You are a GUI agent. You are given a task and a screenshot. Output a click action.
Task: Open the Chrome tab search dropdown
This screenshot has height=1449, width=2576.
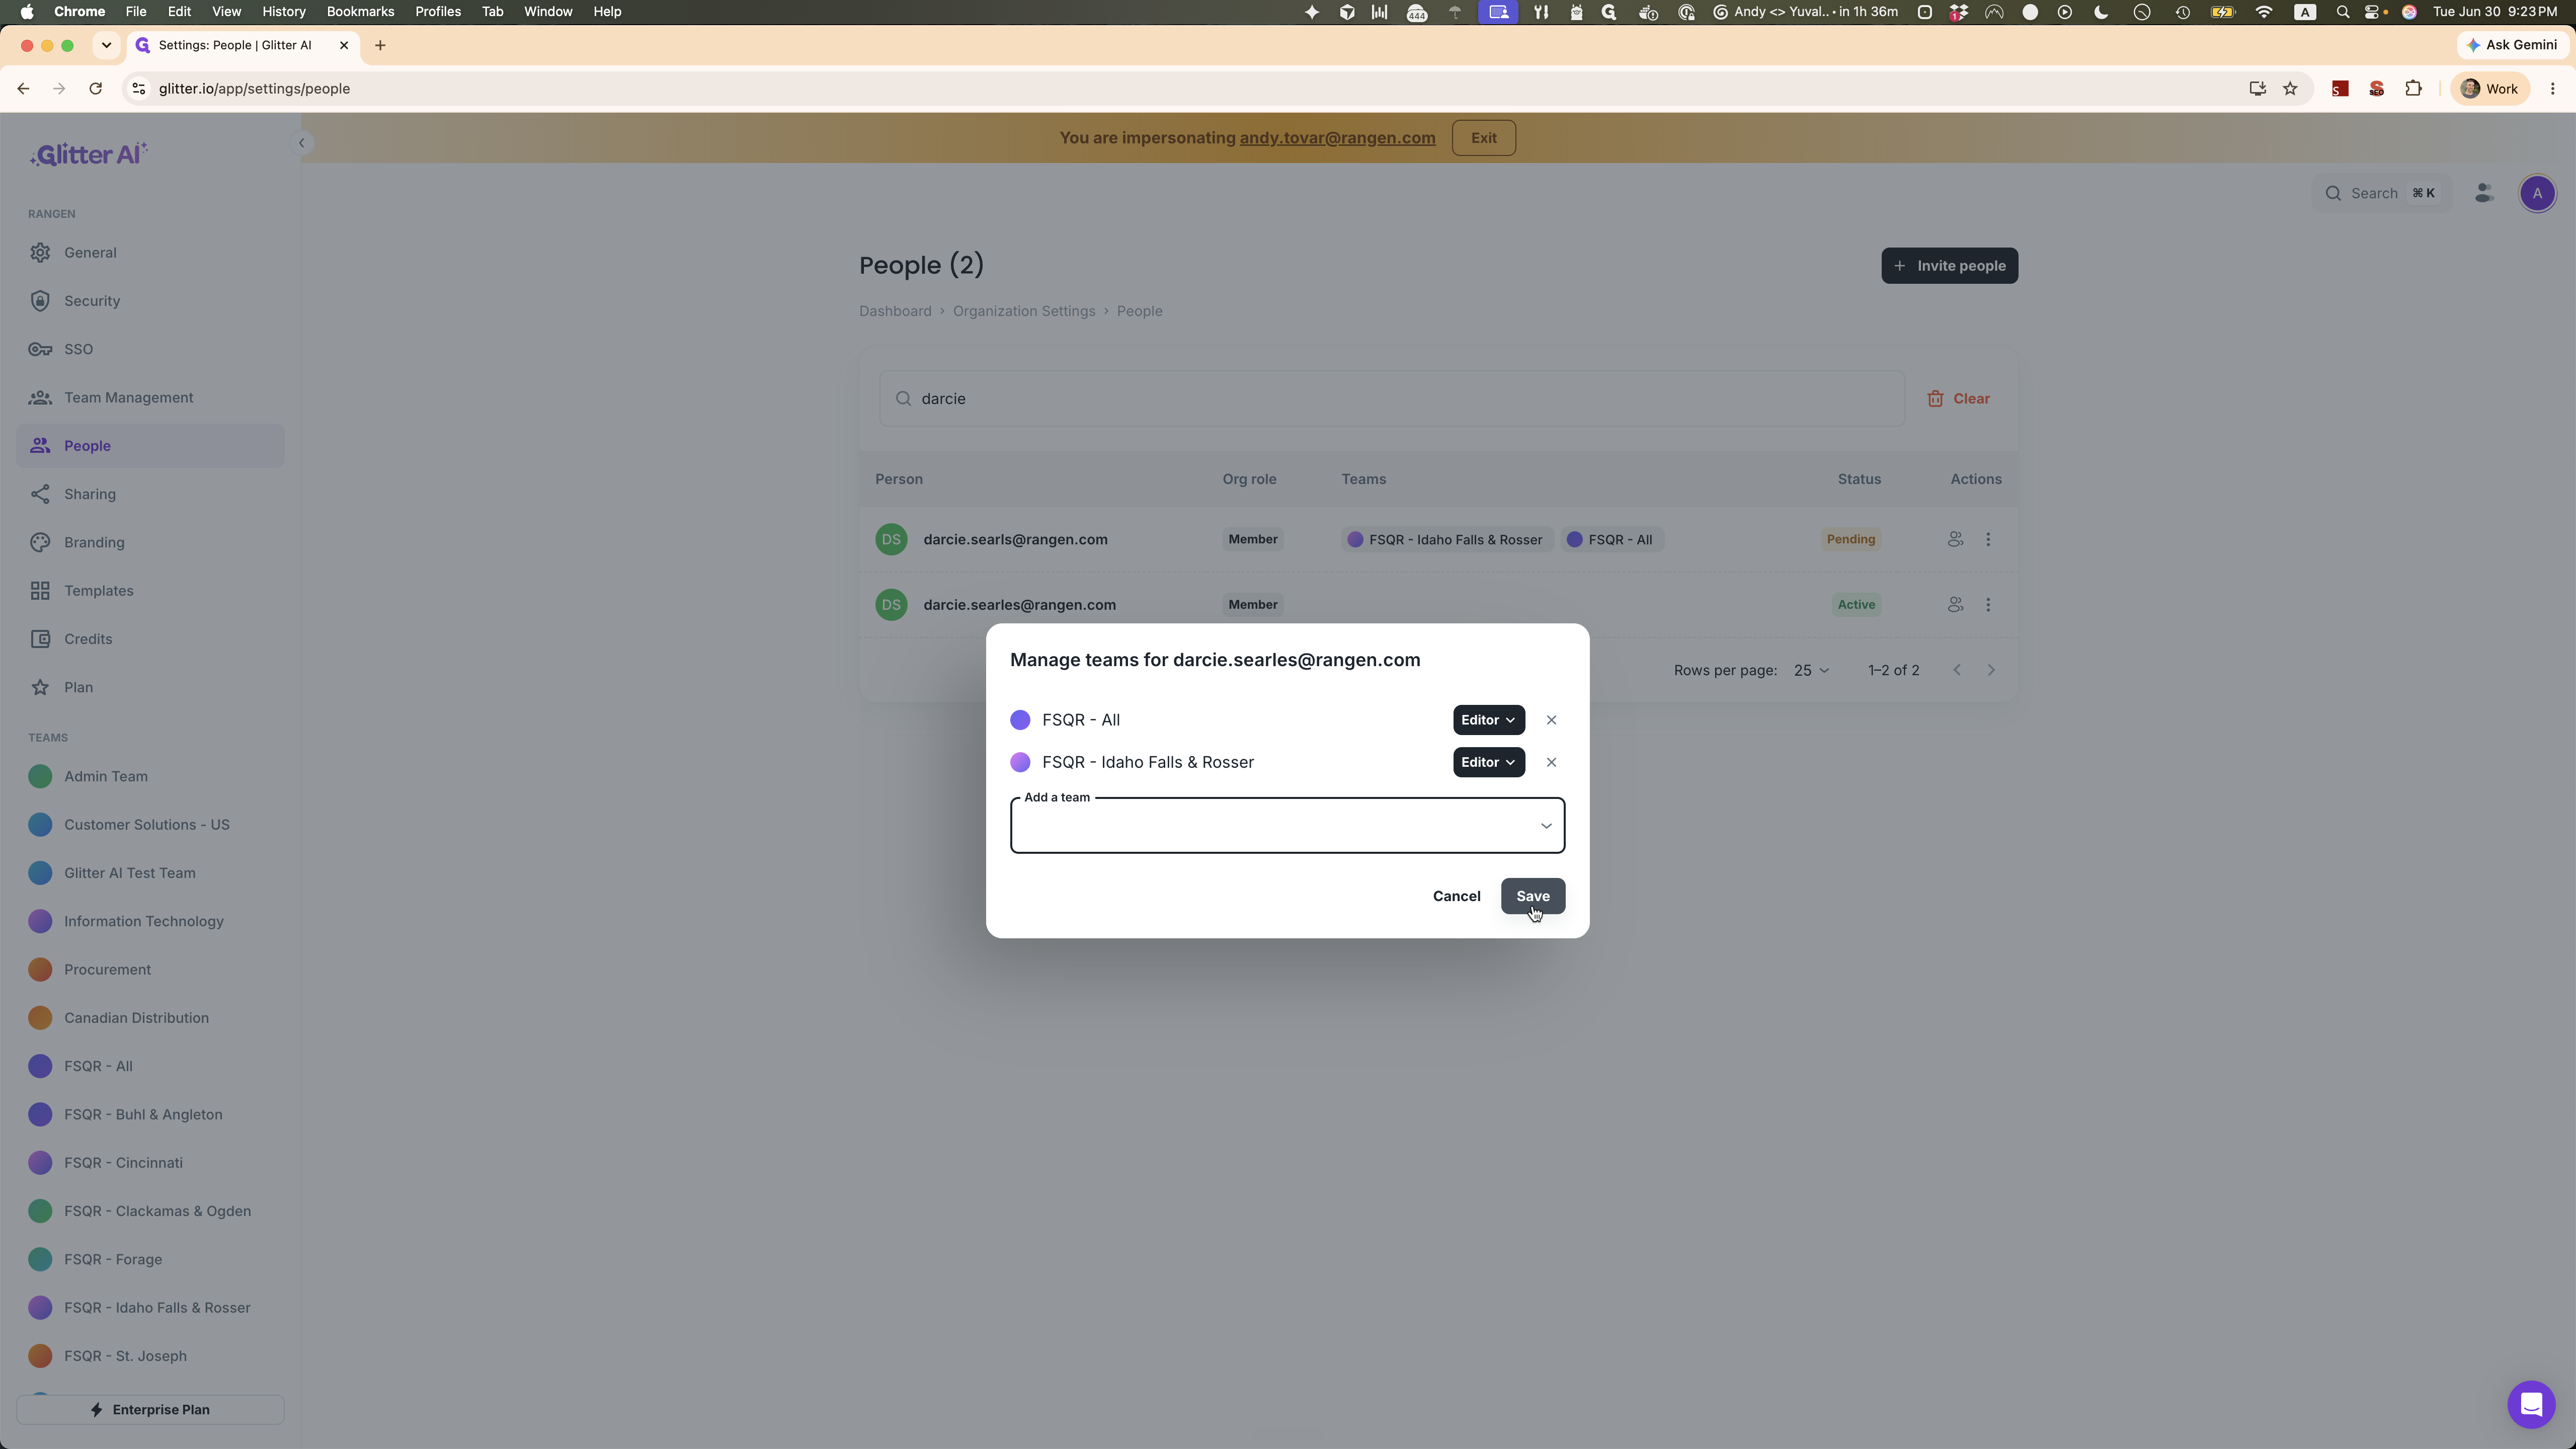coord(106,45)
